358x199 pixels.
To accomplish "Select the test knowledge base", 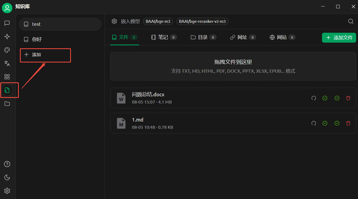I will (x=60, y=24).
